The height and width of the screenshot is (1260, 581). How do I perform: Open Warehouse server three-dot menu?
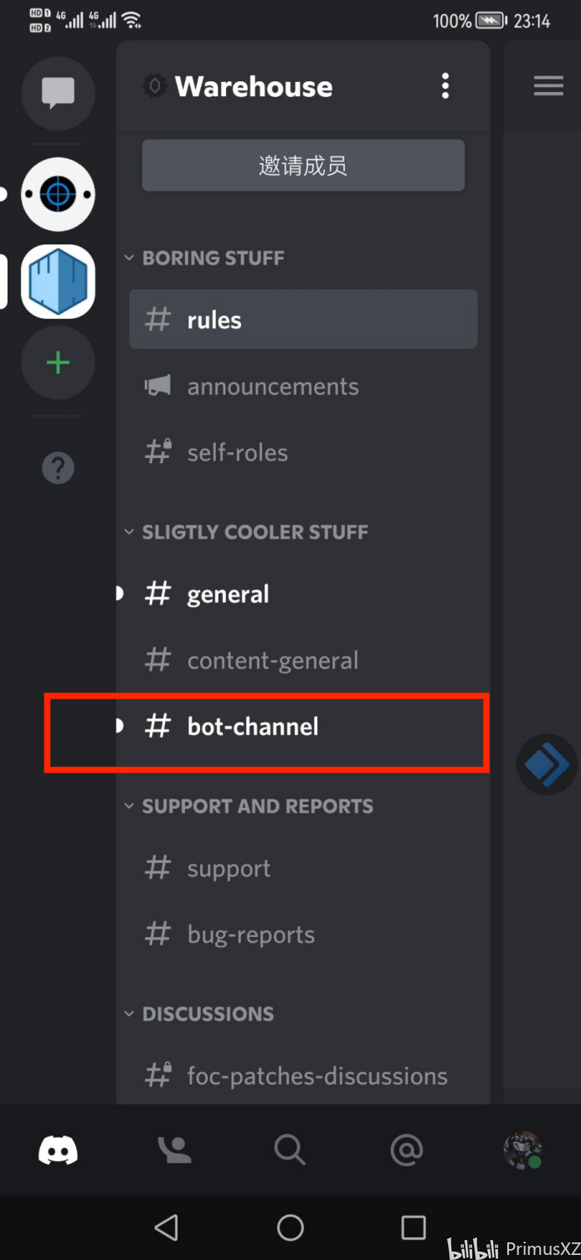pos(445,85)
